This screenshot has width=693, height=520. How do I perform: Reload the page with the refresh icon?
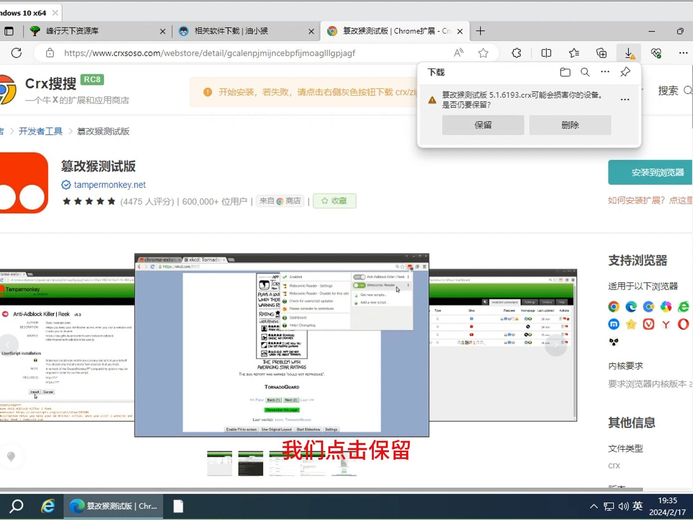[x=16, y=53]
